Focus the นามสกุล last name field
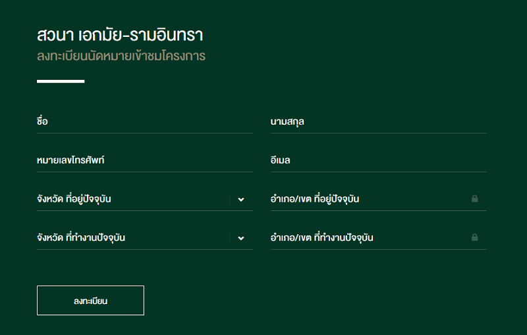The image size is (527, 335). click(x=378, y=122)
